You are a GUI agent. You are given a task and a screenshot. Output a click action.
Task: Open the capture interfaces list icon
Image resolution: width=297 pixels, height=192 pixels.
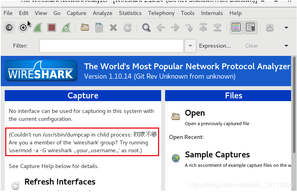click(x=9, y=28)
